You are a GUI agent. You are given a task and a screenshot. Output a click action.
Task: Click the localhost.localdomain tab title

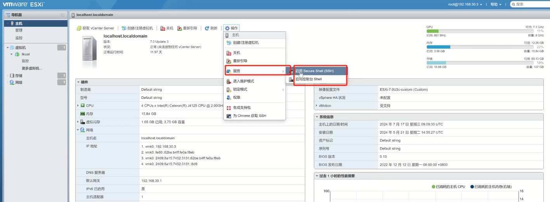coord(95,15)
